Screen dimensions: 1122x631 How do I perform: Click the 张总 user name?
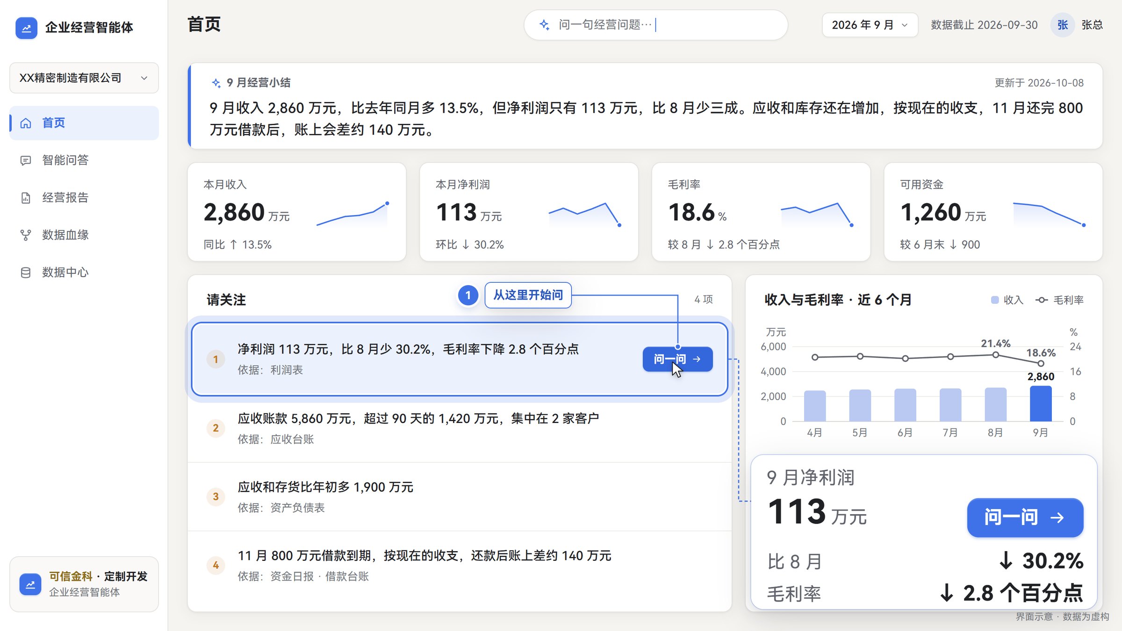click(x=1092, y=25)
